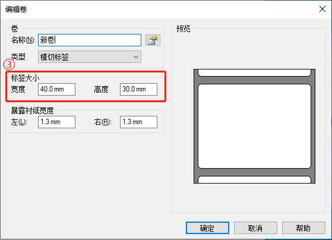Viewport: 332px width, 240px height.
Task: Click the 名称 field containing 新卷
Action: [90, 40]
